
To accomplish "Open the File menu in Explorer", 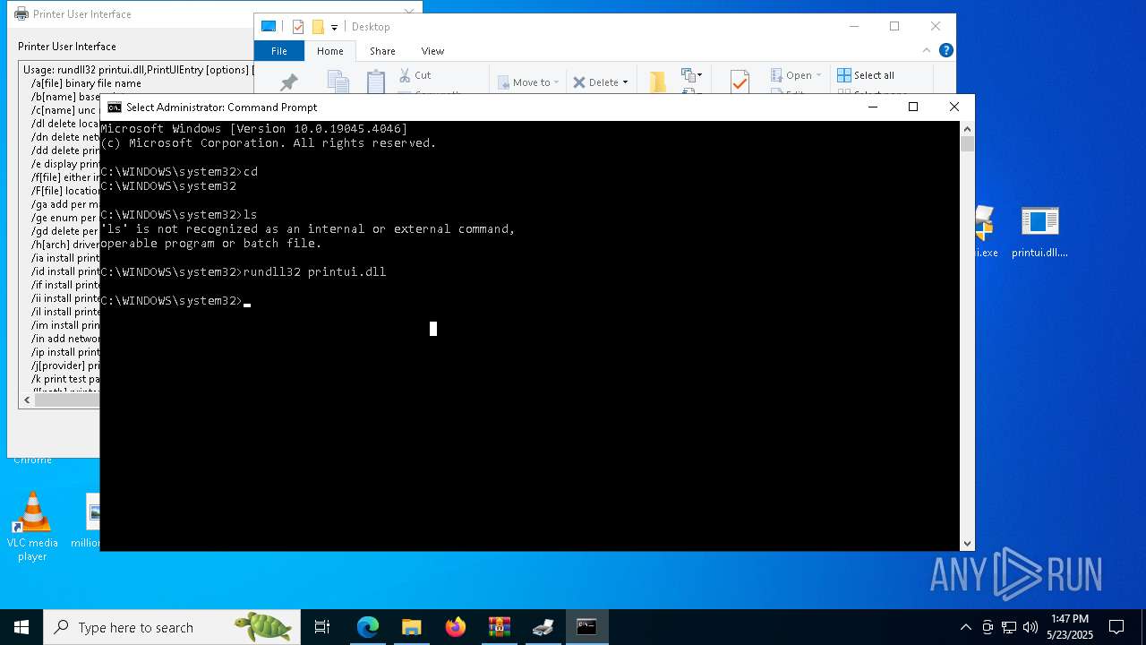I will [279, 51].
